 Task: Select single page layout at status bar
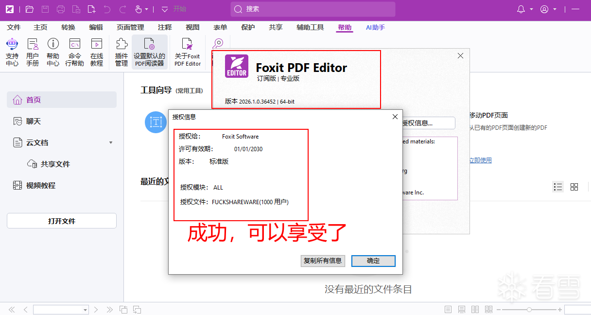447,309
